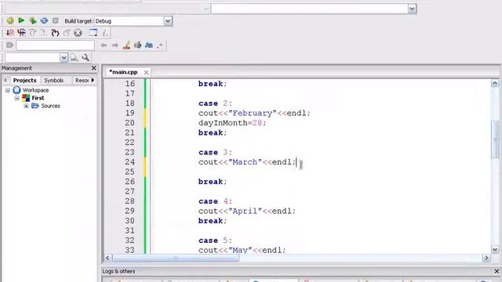The image size is (502, 282).
Task: Switch to the Resources tab
Action: click(82, 80)
